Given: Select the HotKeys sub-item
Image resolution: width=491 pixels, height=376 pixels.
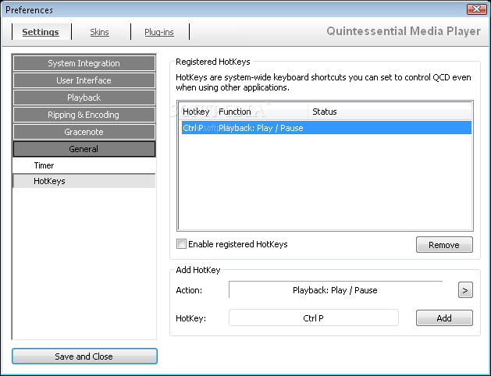Looking at the screenshot, I should (x=84, y=181).
